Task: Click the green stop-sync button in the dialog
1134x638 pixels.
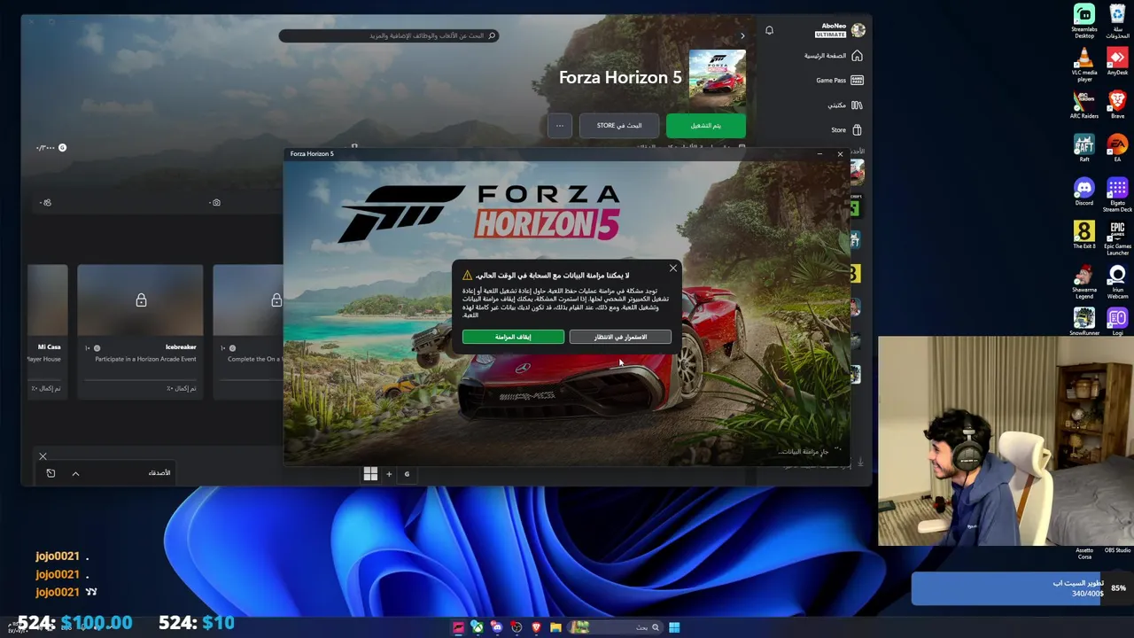Action: [513, 337]
